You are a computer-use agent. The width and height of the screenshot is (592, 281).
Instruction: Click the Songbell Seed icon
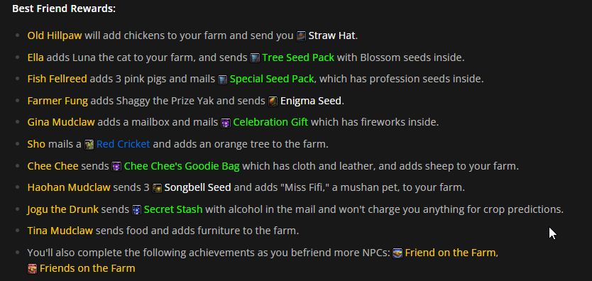point(157,188)
